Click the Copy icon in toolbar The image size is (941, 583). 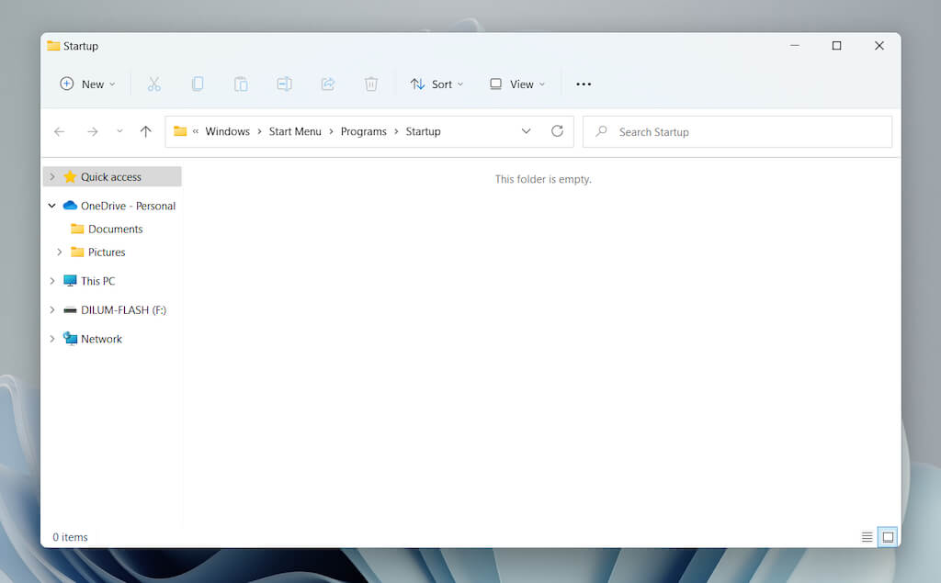(198, 84)
